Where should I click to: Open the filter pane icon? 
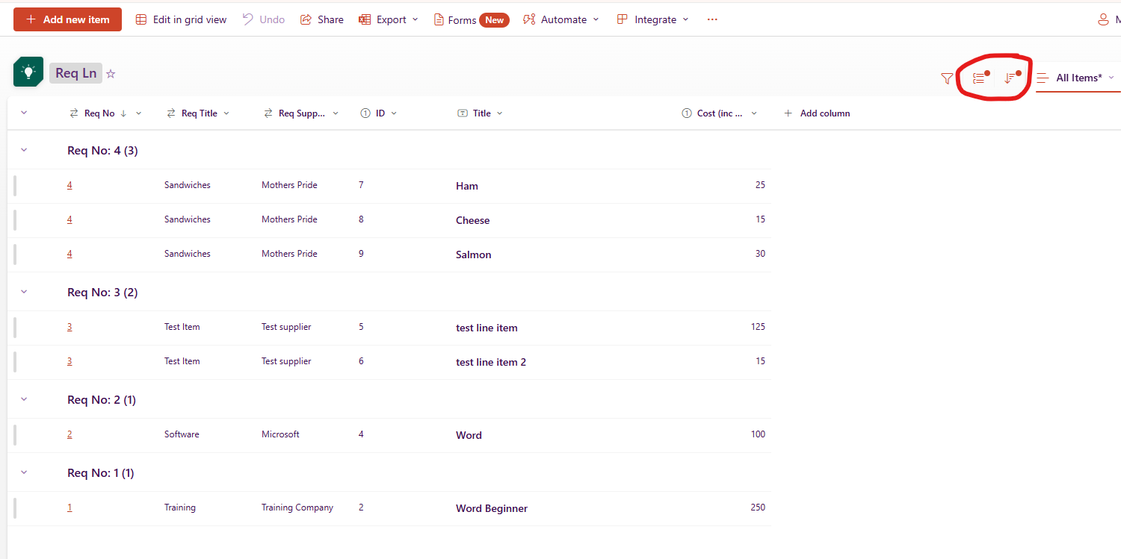(946, 78)
